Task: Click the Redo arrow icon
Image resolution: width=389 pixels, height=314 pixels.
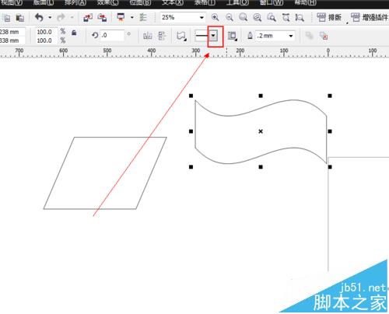Action: click(61, 18)
